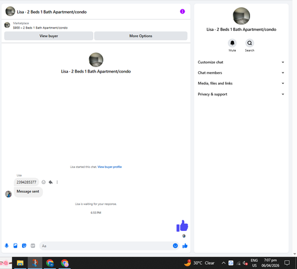Attach a file with image icon
Screen dimensions: 297x269
[x=15, y=246]
